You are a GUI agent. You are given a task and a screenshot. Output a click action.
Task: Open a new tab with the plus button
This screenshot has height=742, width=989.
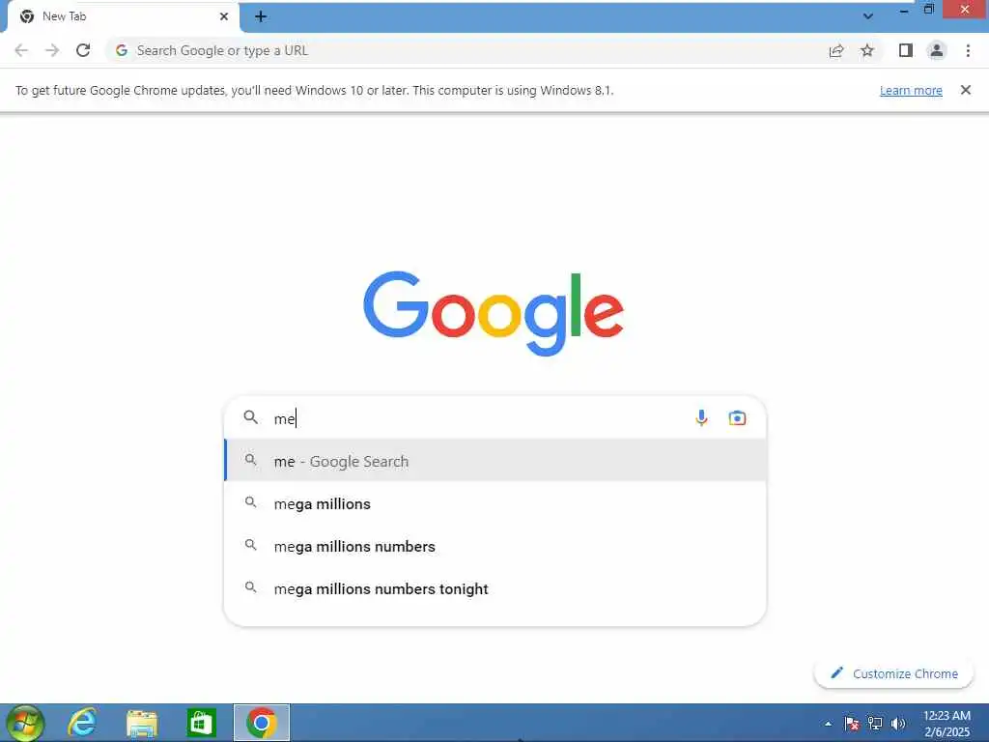[x=261, y=17]
